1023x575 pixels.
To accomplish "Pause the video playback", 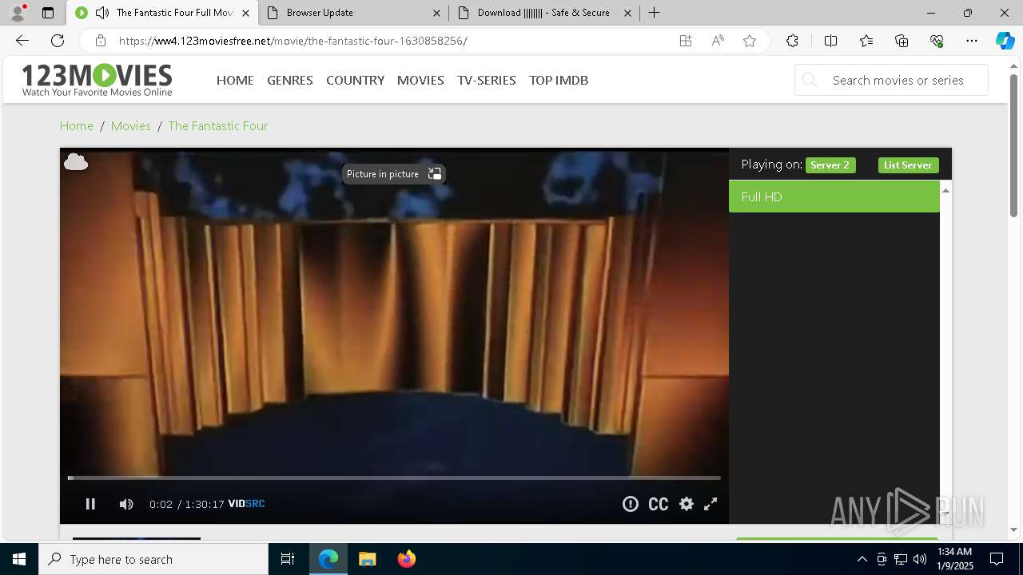I will pos(90,504).
